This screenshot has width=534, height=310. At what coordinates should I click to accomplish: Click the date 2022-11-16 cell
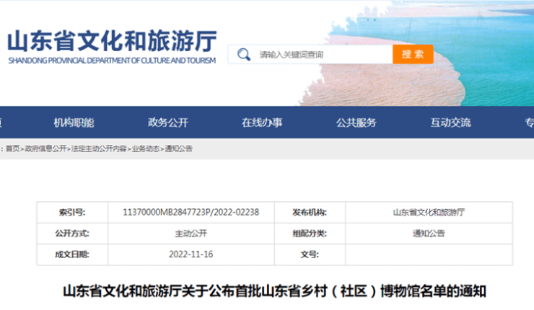[191, 254]
